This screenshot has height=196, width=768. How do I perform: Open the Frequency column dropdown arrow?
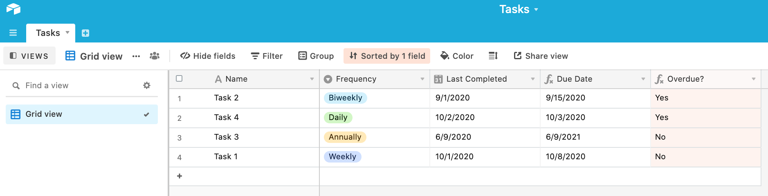422,79
